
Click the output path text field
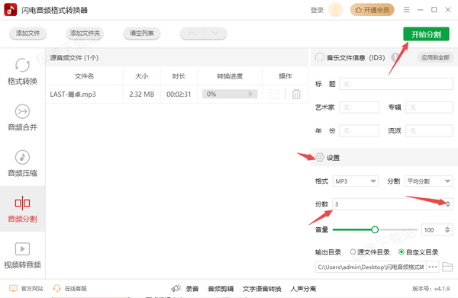pos(370,267)
